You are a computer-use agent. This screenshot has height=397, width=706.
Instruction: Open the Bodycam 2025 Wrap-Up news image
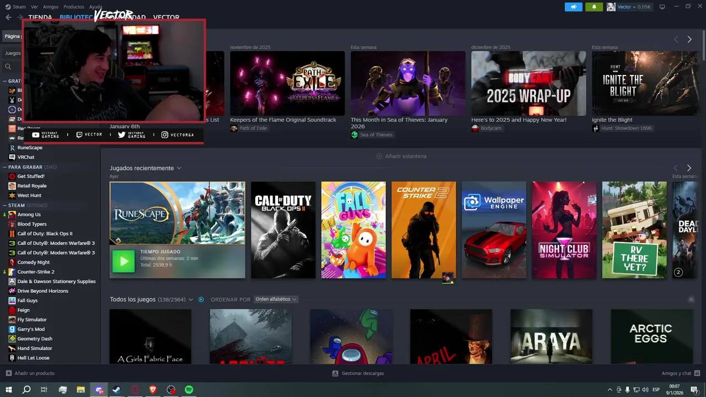point(528,83)
